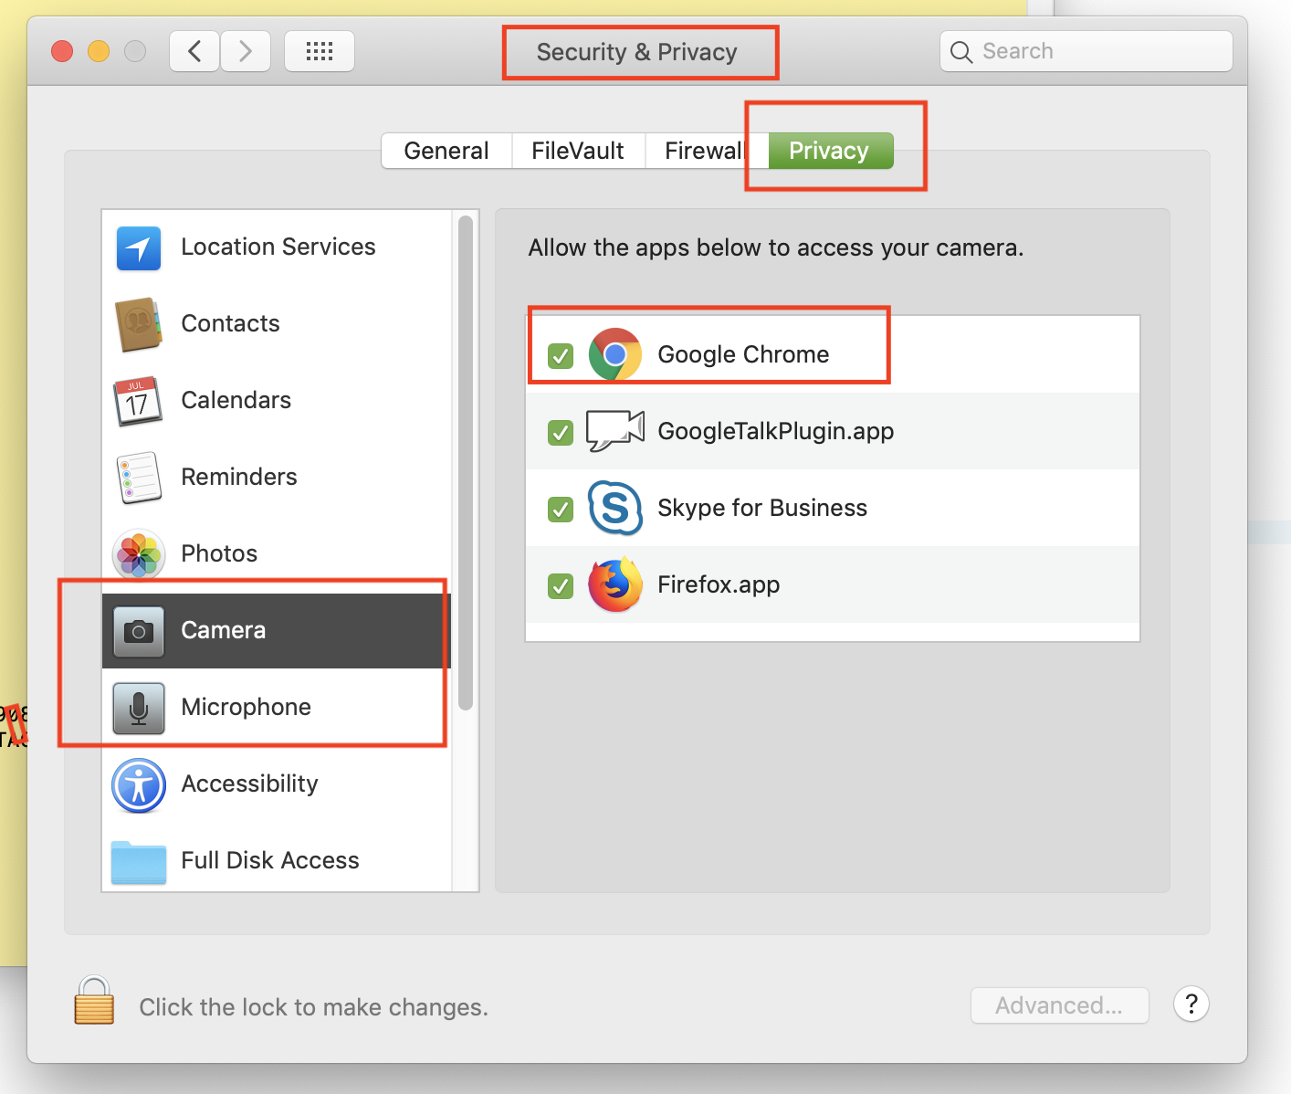The width and height of the screenshot is (1291, 1094).
Task: Click the Security & Privacy window title
Action: click(x=636, y=52)
